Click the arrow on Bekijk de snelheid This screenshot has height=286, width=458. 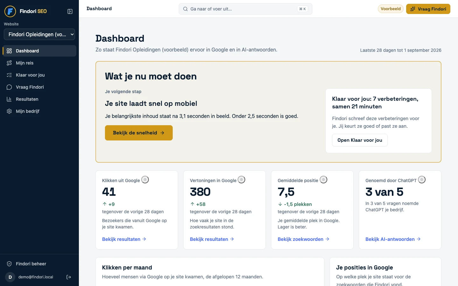point(162,133)
